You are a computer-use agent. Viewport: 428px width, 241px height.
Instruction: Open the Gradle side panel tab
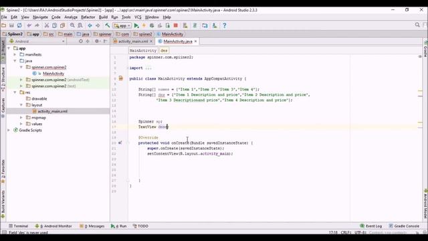(425, 49)
